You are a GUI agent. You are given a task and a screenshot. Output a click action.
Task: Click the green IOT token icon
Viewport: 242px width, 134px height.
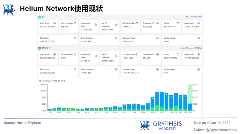click(40, 17)
